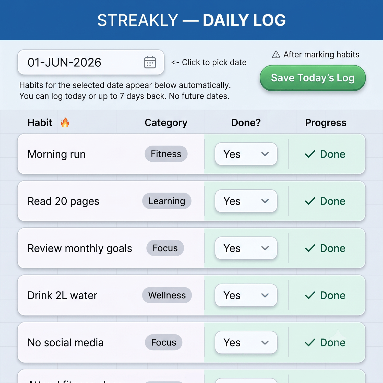The image size is (383, 383).
Task: Select the Wellness category tag
Action: 167,295
